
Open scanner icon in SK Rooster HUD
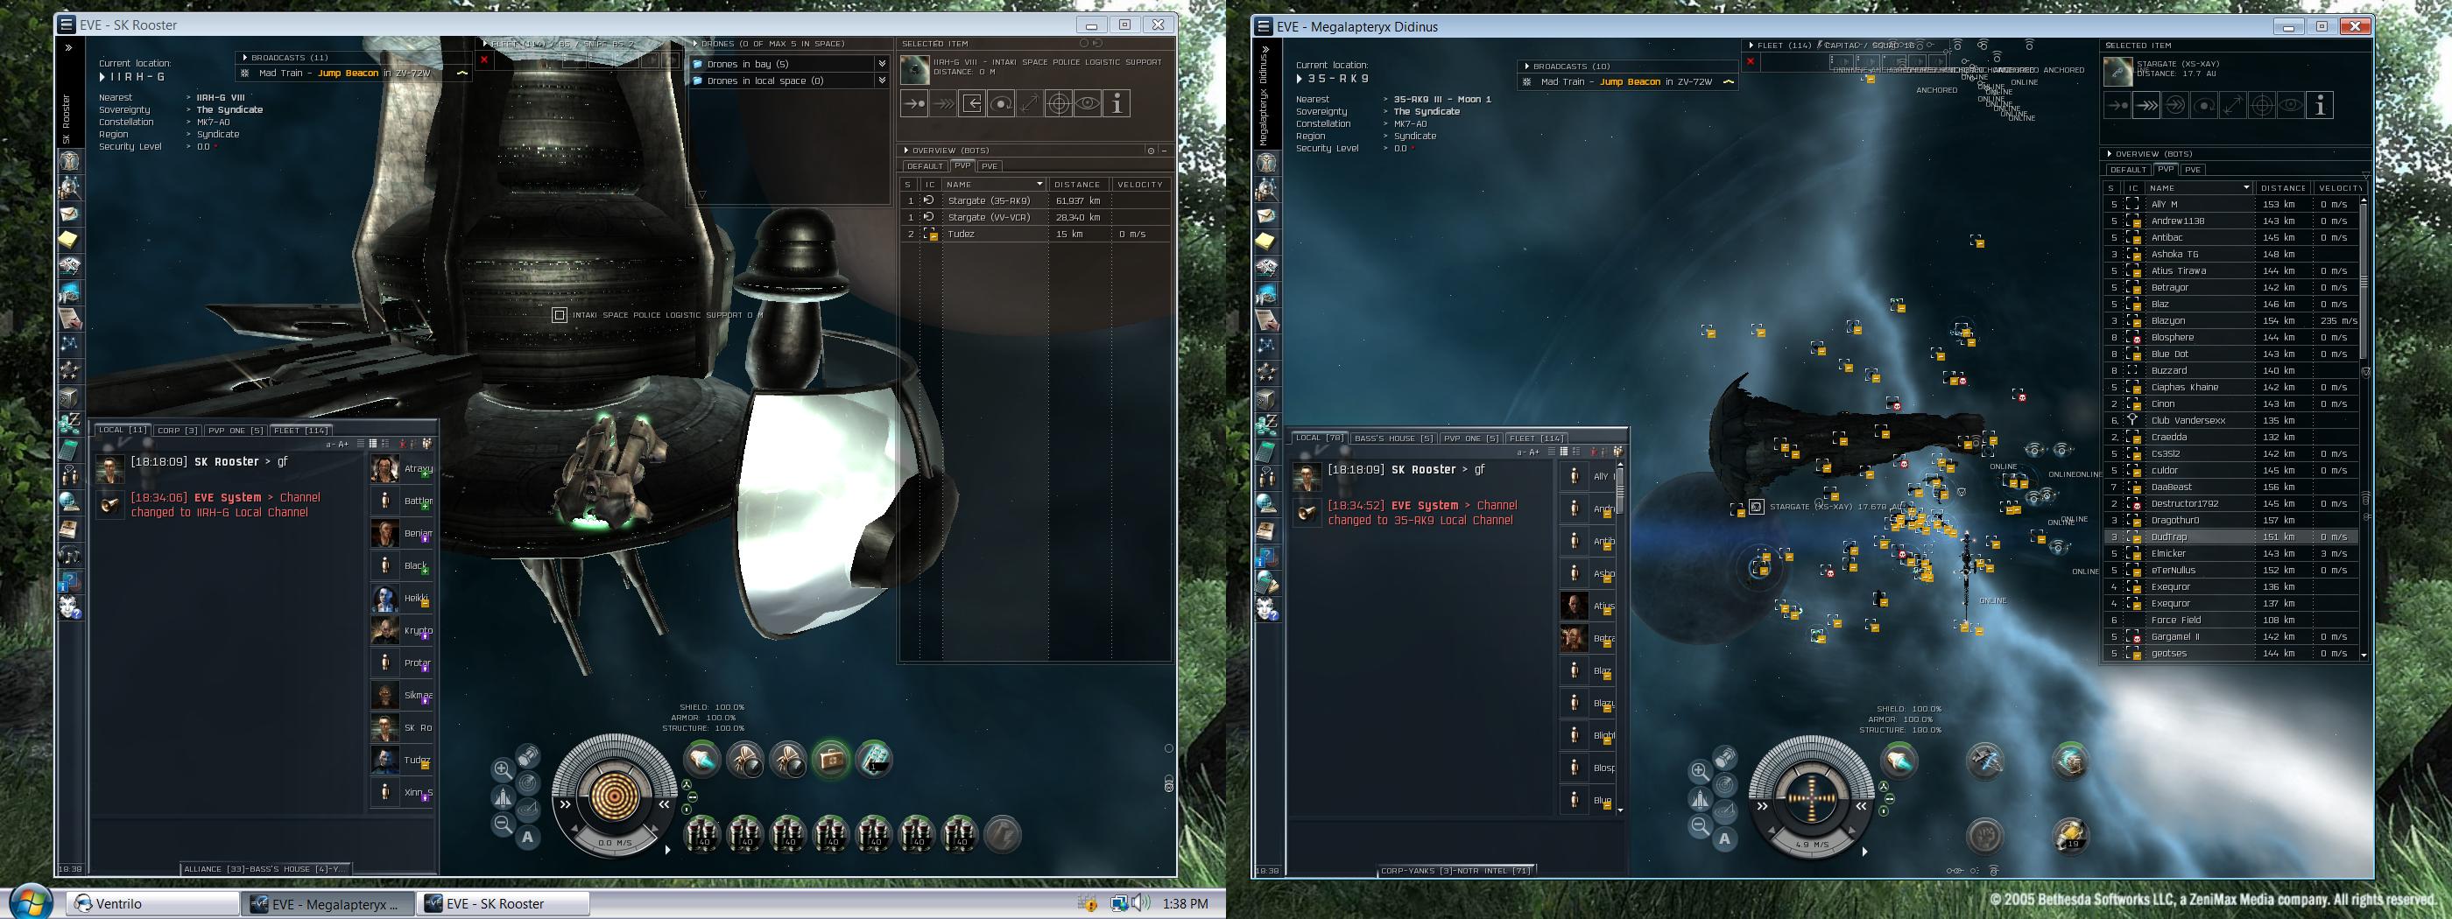point(529,783)
